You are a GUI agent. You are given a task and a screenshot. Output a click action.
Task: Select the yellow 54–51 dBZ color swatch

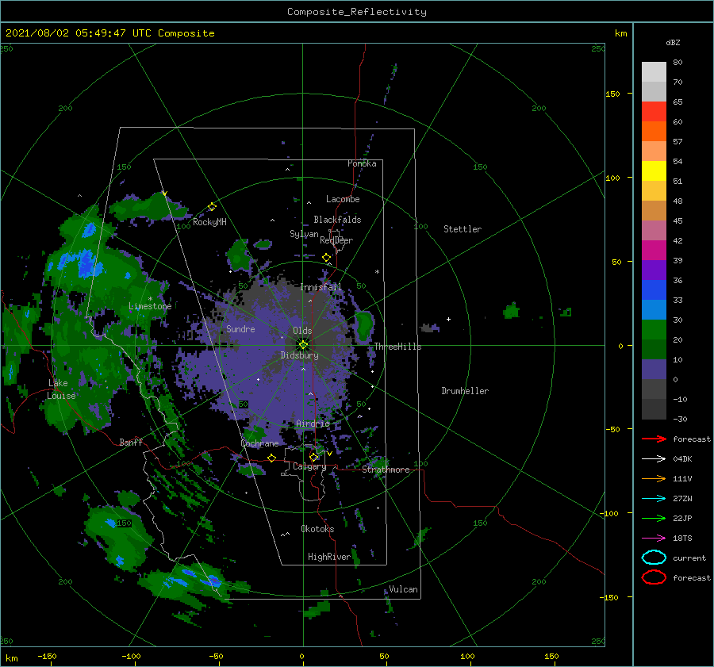[654, 171]
